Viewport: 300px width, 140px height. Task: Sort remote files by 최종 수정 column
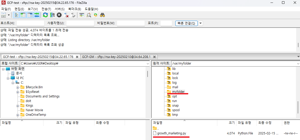(269, 123)
